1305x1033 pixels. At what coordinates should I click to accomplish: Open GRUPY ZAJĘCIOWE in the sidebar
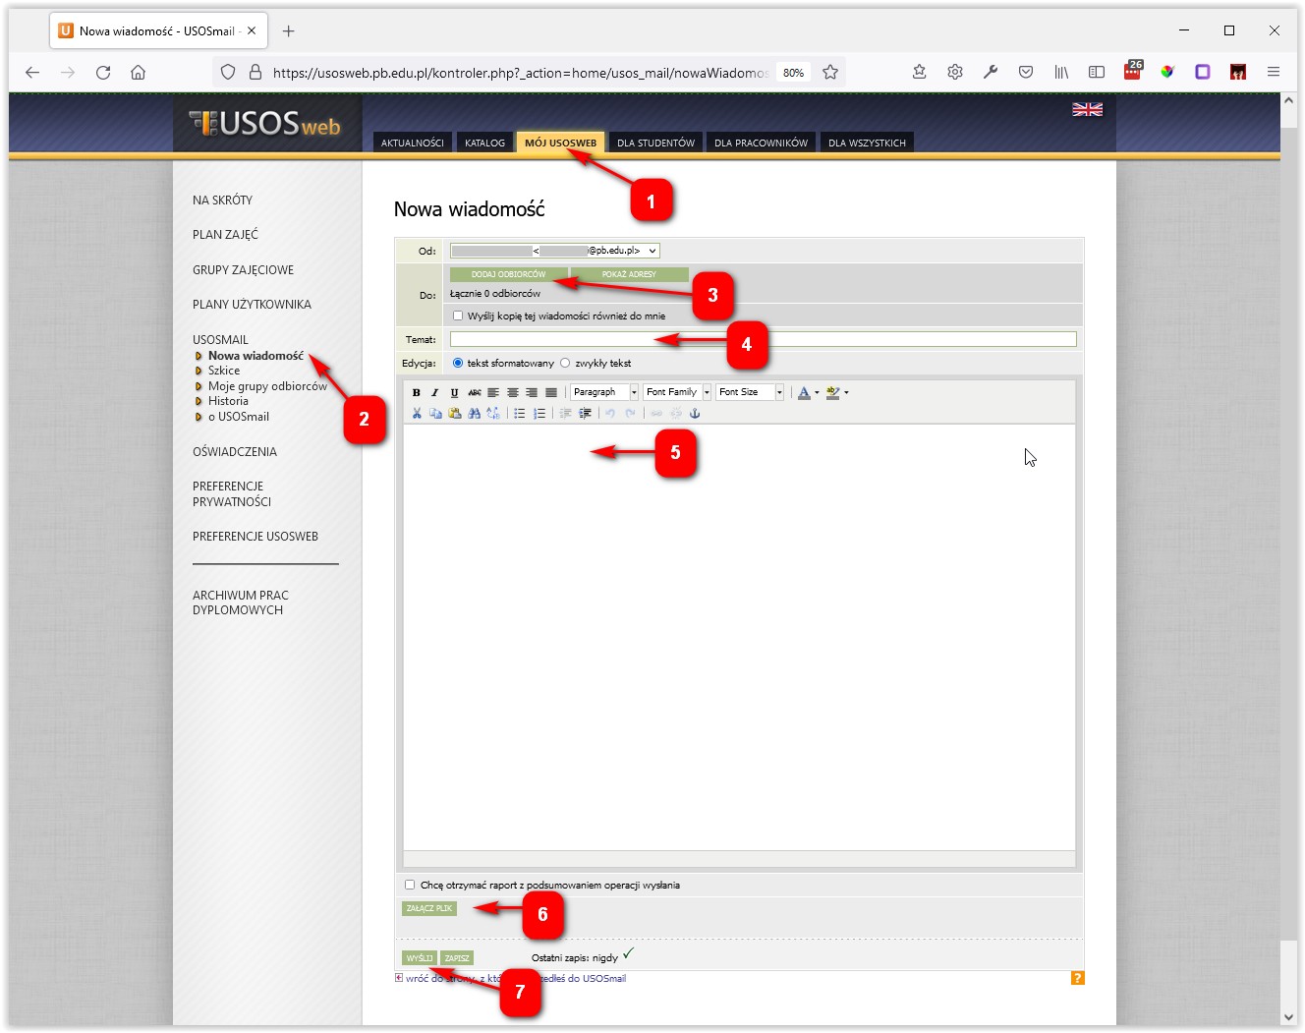pyautogui.click(x=243, y=269)
